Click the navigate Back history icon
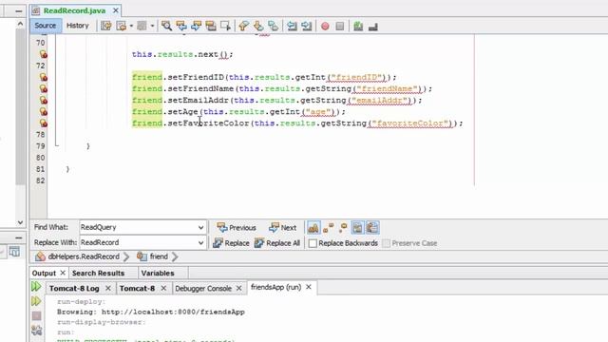The image size is (608, 342). point(121,26)
